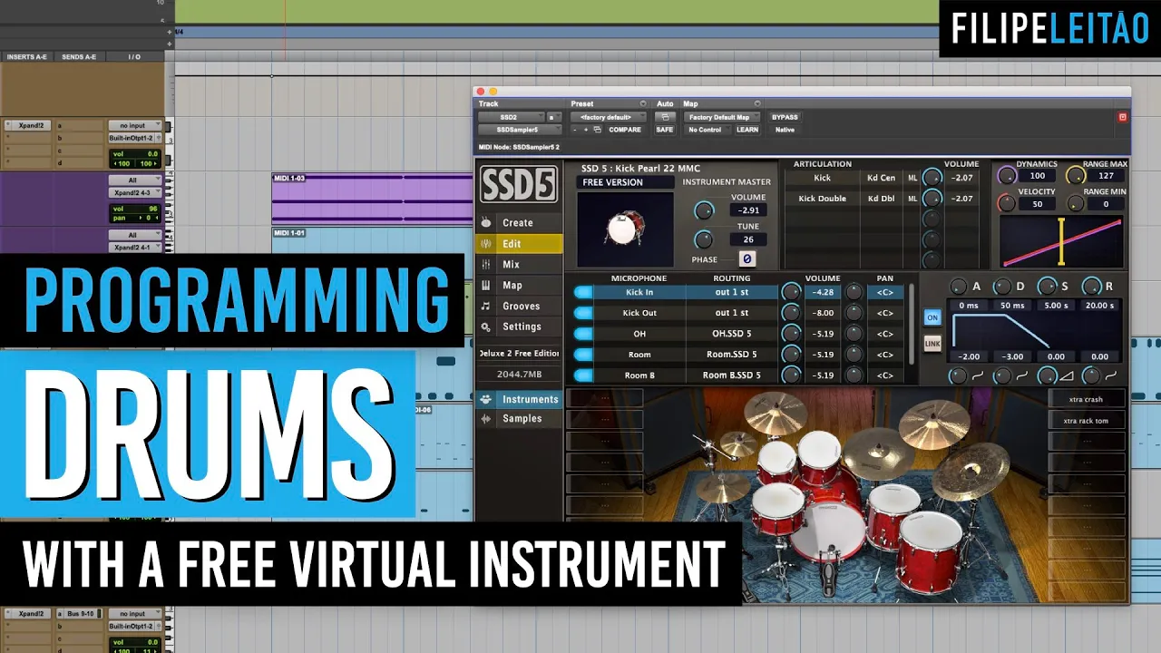
Task: Click the red target button in plug-in header
Action: coord(1122,117)
